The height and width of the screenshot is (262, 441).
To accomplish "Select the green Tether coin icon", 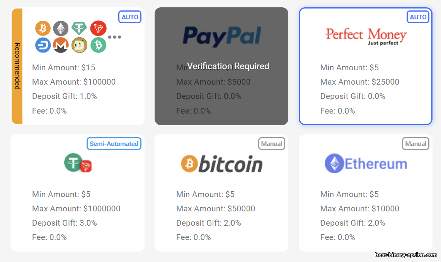I will pyautogui.click(x=80, y=28).
